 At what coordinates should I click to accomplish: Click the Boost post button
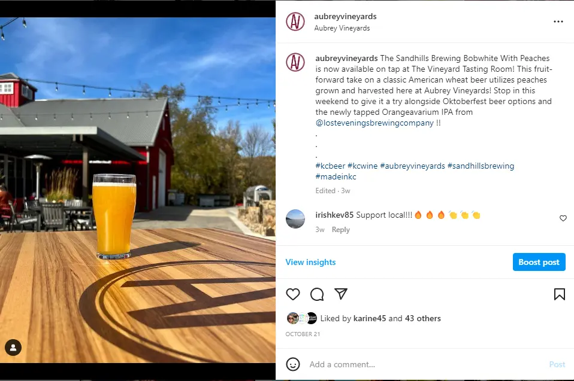[539, 262]
